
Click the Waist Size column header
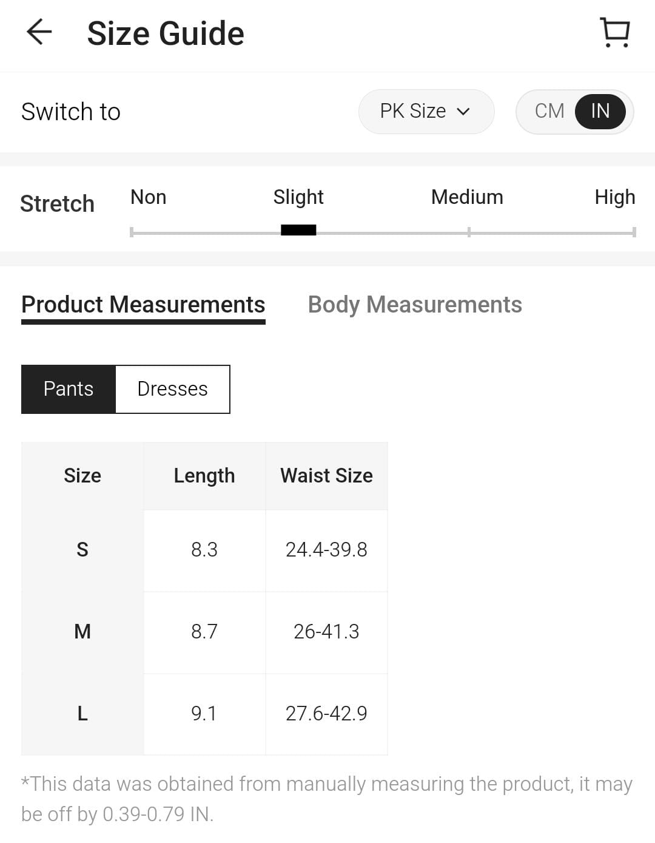326,476
